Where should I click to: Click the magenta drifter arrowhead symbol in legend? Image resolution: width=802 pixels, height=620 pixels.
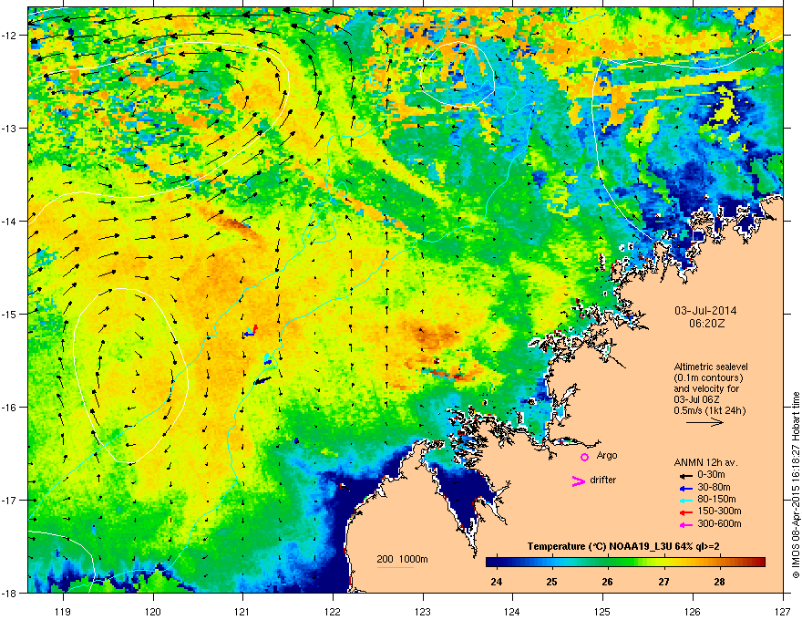[x=578, y=480]
